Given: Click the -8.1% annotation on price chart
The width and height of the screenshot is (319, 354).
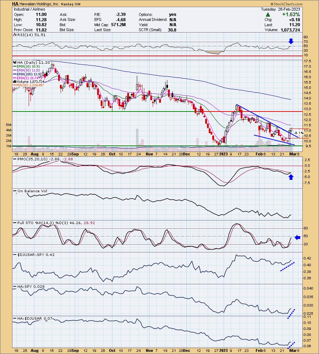Looking at the screenshot, I should [x=299, y=133].
